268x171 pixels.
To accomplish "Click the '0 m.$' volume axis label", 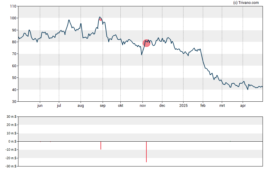I will tap(12, 141).
